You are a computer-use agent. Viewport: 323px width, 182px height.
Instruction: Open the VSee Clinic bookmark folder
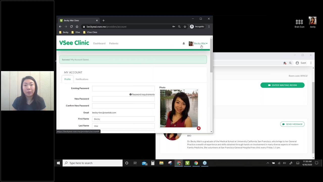pyautogui.click(x=90, y=32)
